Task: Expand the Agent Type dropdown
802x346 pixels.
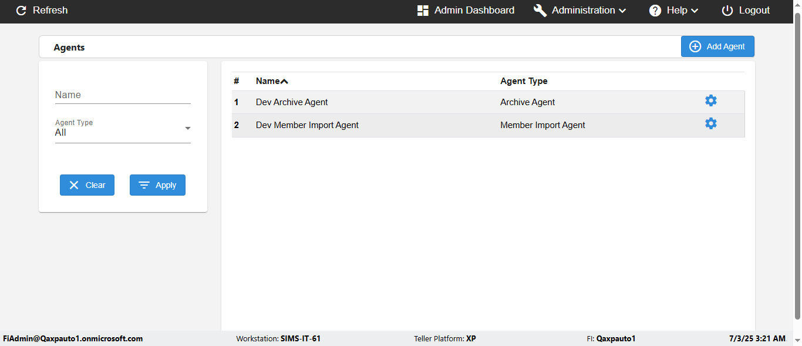Action: (187, 129)
